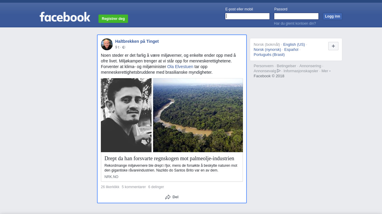
Task: Open the Ola Elvestuen mention link
Action: pos(180,67)
